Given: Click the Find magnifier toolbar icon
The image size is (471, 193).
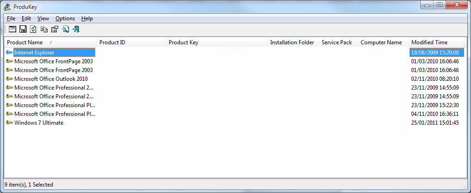Looking at the screenshot, I should click(x=66, y=29).
